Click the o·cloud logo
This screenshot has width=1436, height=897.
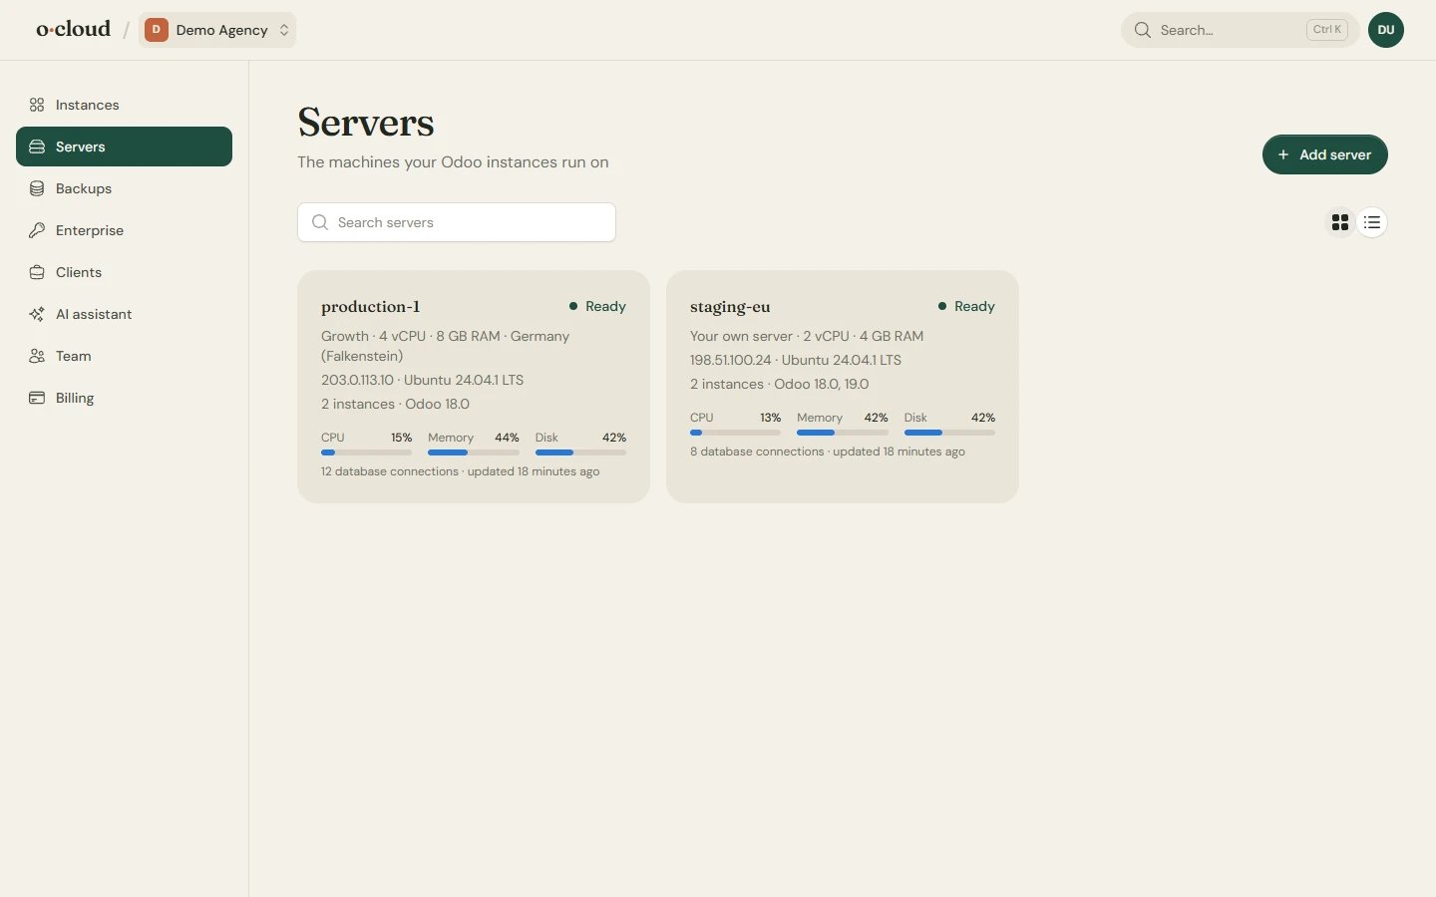click(x=74, y=29)
